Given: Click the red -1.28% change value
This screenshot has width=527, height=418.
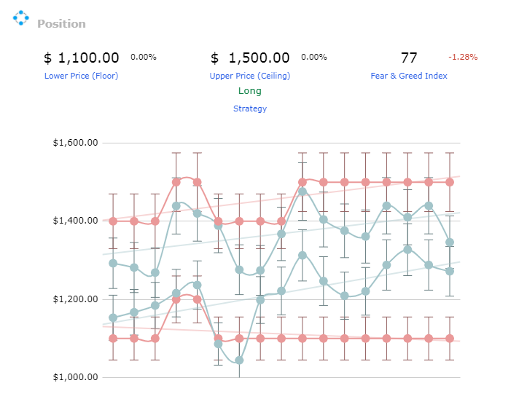Looking at the screenshot, I should click(463, 57).
